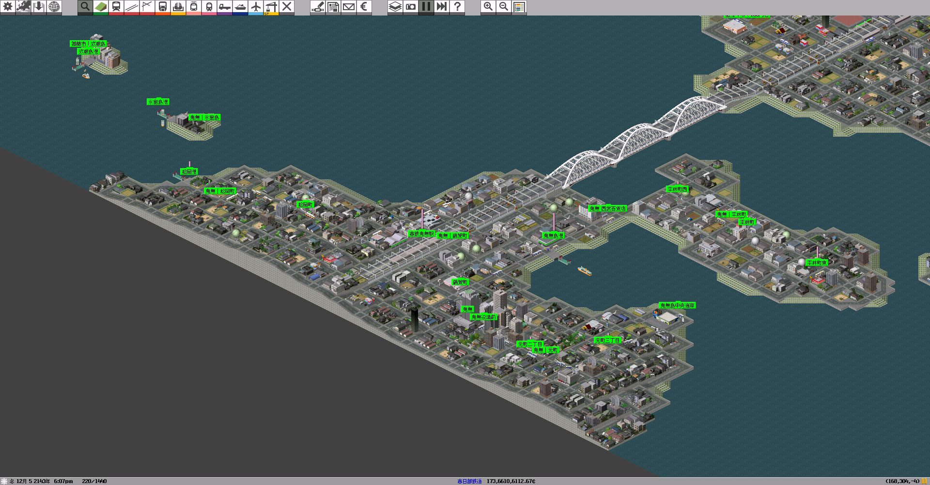
Task: Open the display layers icon
Action: coord(395,7)
